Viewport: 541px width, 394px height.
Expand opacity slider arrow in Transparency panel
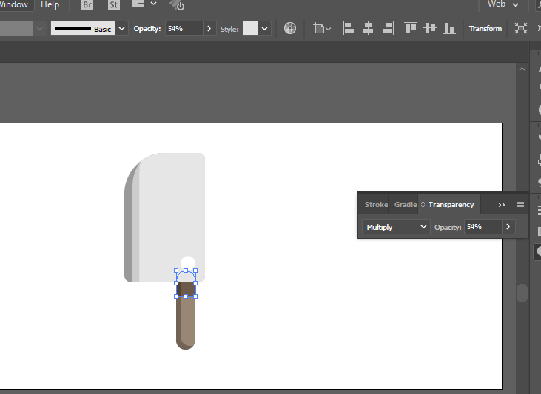click(x=508, y=227)
